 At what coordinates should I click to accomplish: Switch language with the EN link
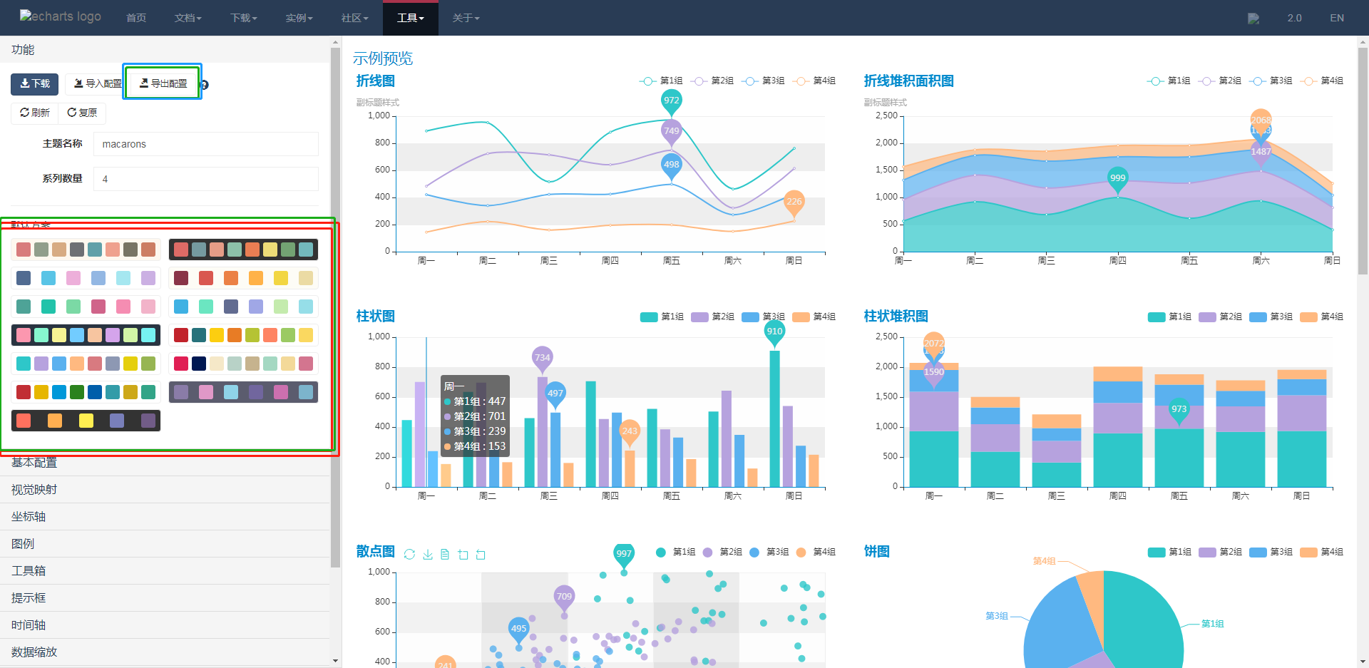[1337, 18]
